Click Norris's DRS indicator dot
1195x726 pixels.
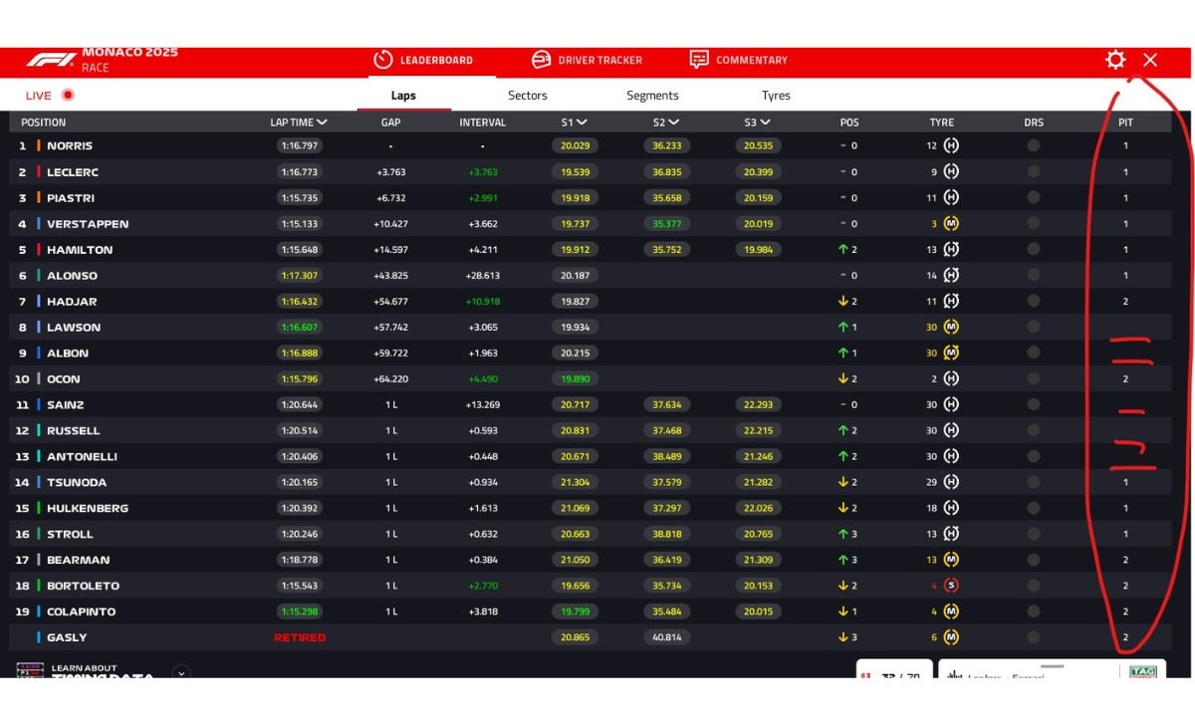(x=1034, y=145)
